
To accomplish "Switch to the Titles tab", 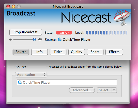I will point(58,52).
